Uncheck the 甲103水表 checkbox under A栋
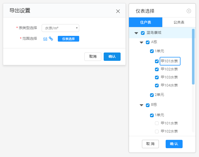Screen dimensions: 199x157 (157, 77)
